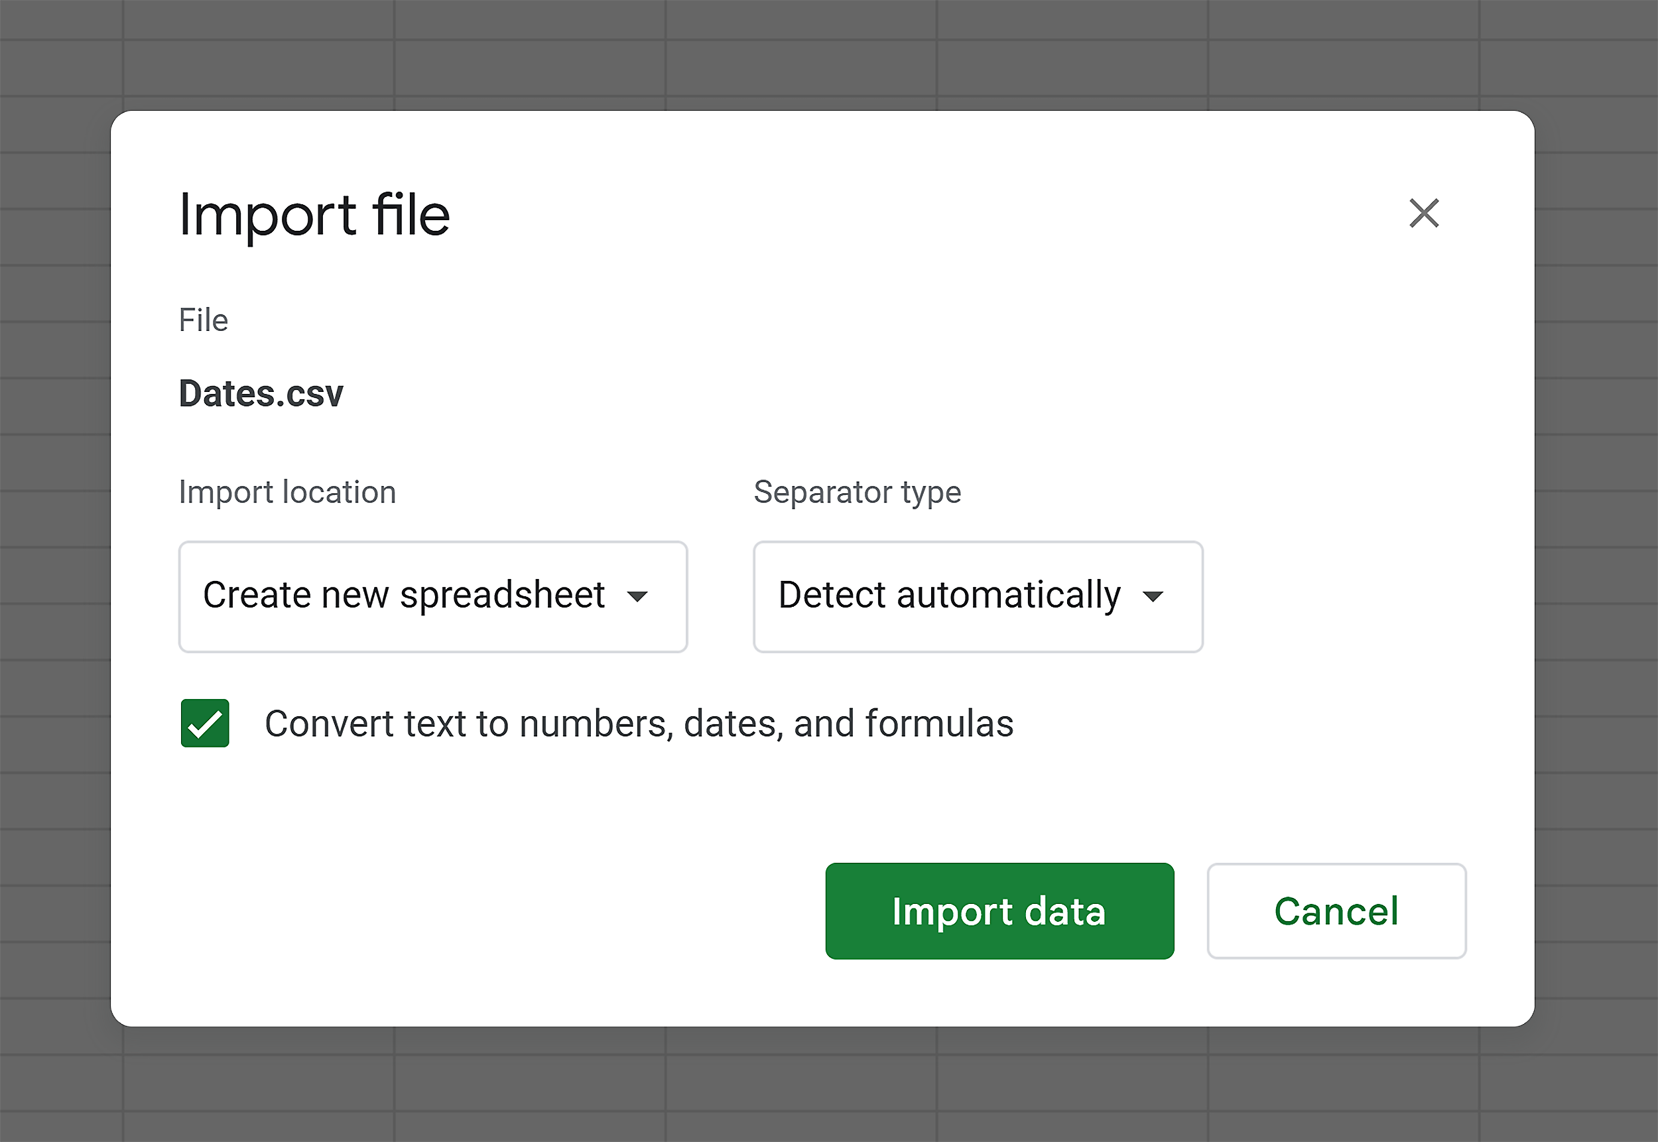Close the Import file dialog with the X
Screen dimensions: 1658x1142
[x=1423, y=214]
